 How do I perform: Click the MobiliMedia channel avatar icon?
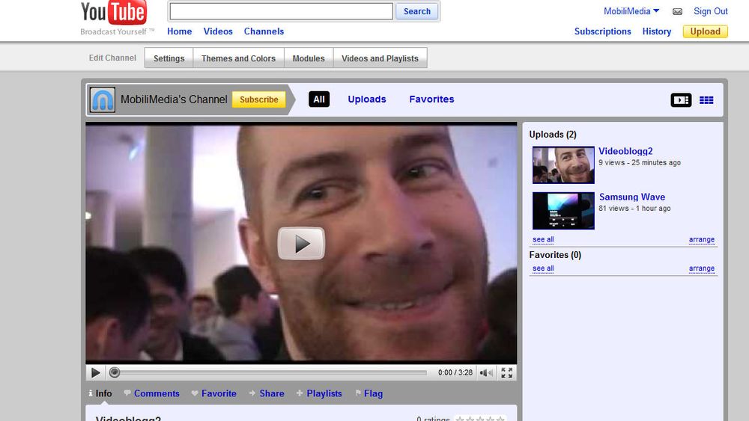(103, 100)
